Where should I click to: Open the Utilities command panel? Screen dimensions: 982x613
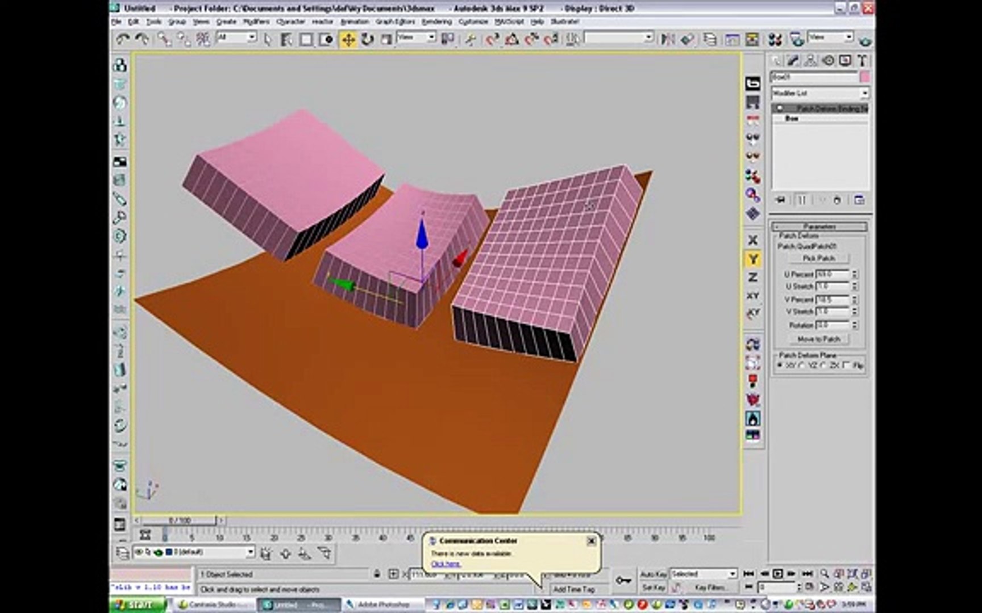862,60
